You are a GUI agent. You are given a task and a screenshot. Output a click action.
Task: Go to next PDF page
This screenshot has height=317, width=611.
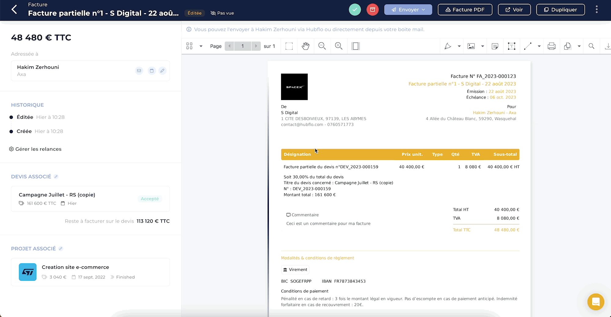click(256, 46)
